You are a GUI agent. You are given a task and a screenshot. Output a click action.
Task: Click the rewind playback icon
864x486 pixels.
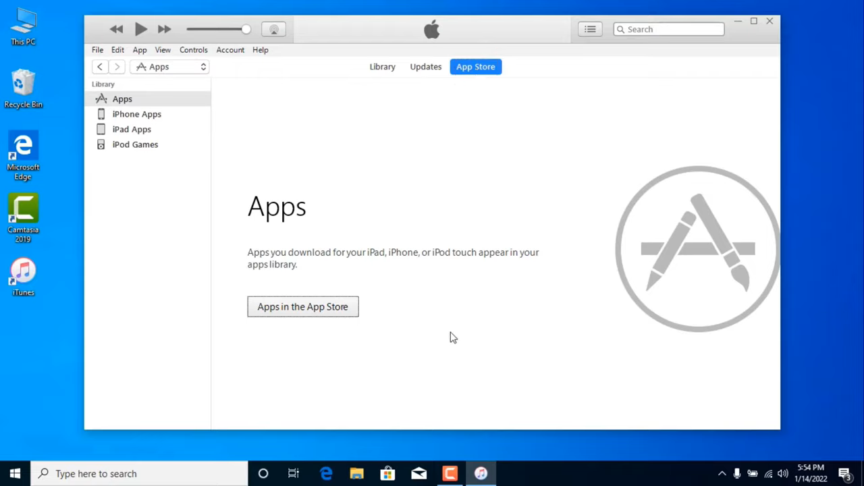coord(116,29)
